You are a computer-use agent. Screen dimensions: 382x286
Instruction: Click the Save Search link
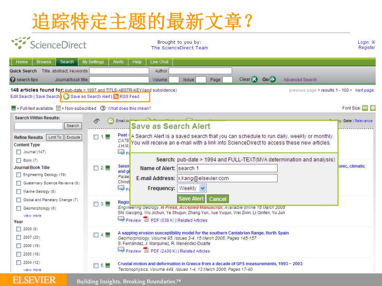(47, 96)
